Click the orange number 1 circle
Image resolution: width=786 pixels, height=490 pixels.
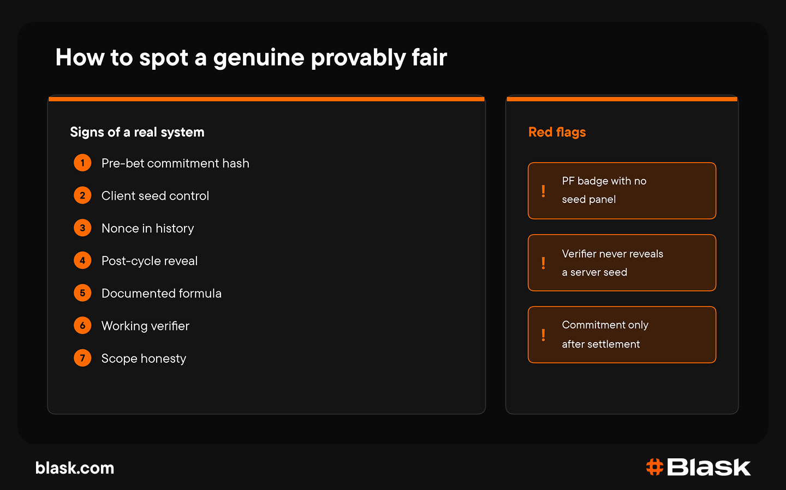pyautogui.click(x=82, y=163)
